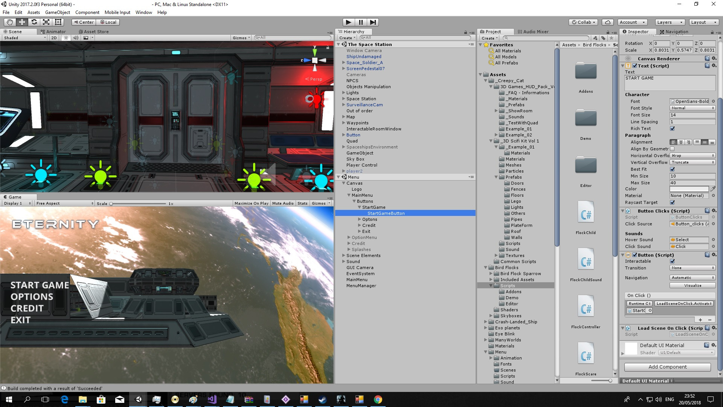The height and width of the screenshot is (407, 723).
Task: Select the Rect Transform tool
Action: 58,22
